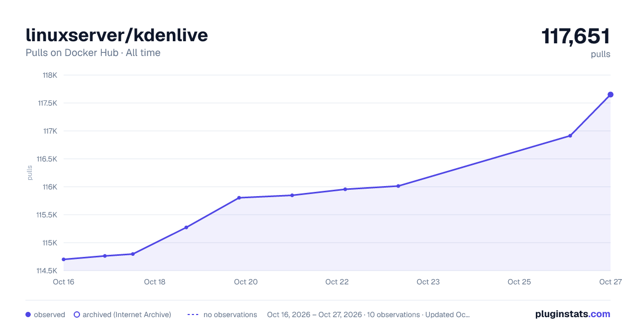Click the vertical 'pulls' y-axis title
The height and width of the screenshot is (333, 636).
[x=30, y=173]
